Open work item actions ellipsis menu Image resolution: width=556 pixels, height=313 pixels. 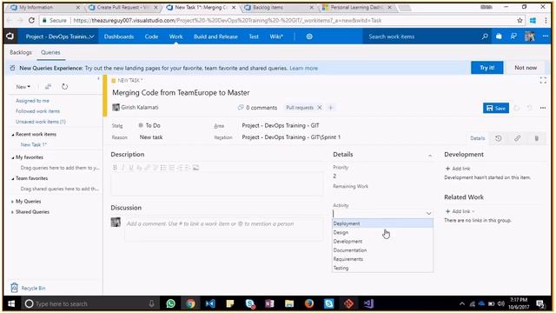click(543, 108)
